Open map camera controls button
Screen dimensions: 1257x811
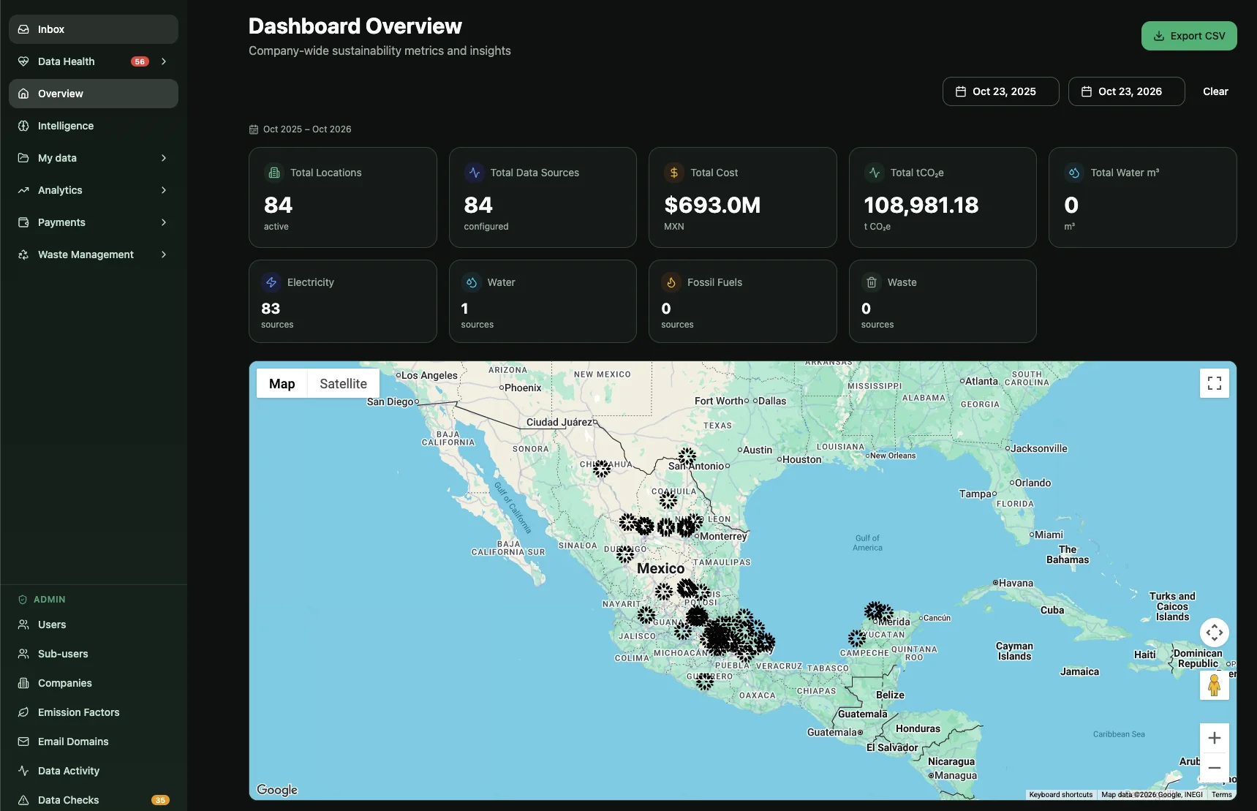point(1215,633)
